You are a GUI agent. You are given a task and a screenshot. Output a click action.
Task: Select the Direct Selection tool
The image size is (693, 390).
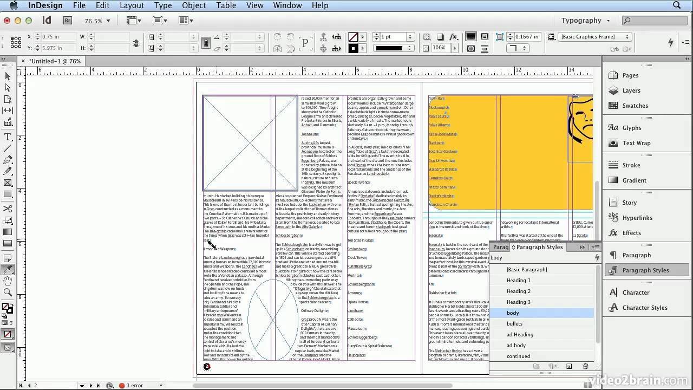(x=8, y=88)
